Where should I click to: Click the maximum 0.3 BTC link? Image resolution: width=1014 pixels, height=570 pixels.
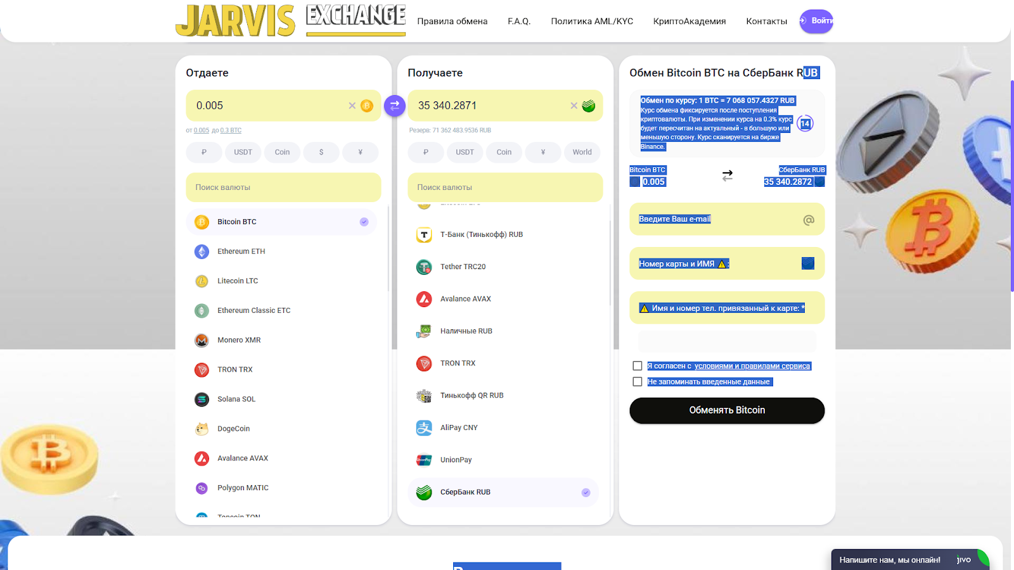point(231,130)
